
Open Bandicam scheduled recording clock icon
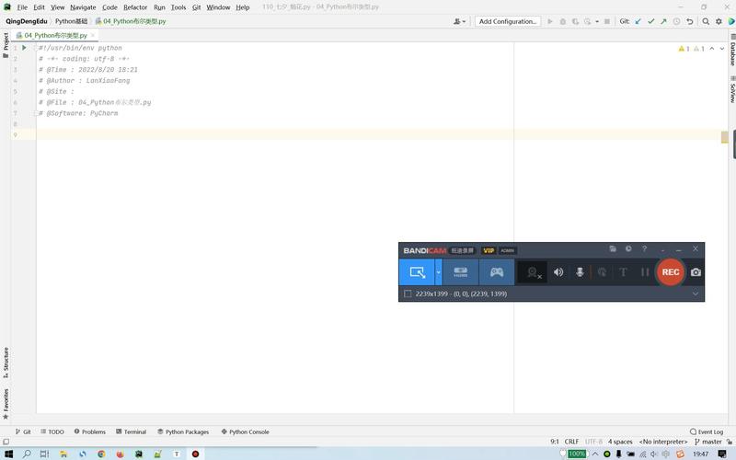tap(628, 248)
